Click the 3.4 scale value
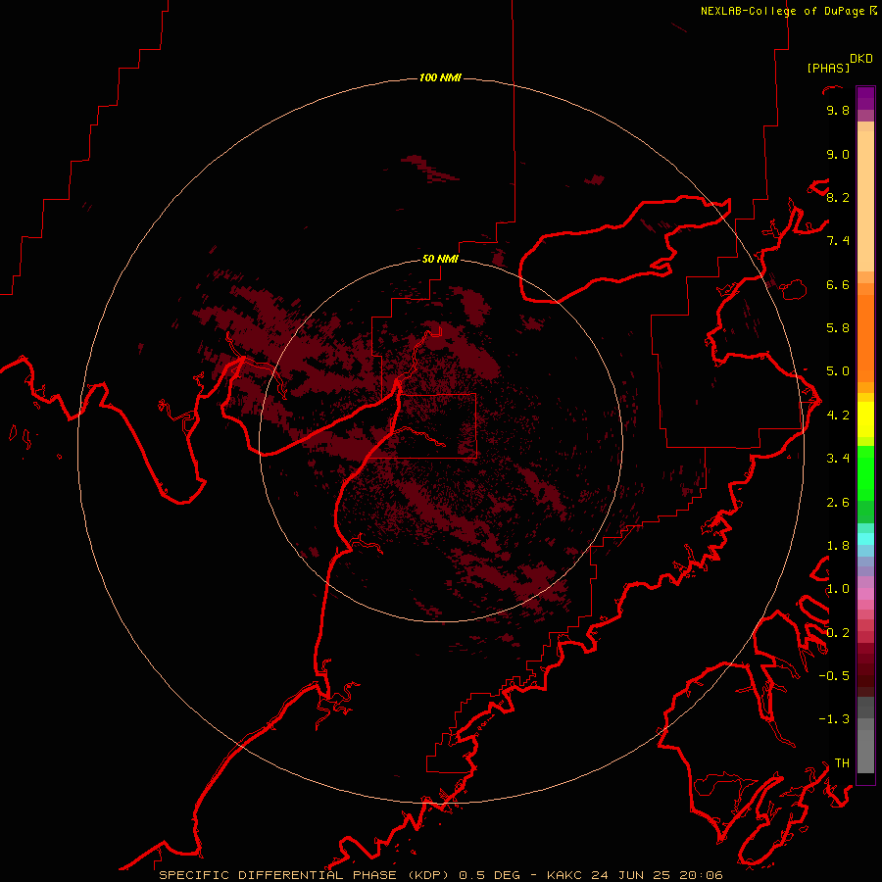882x882 pixels. [x=838, y=459]
